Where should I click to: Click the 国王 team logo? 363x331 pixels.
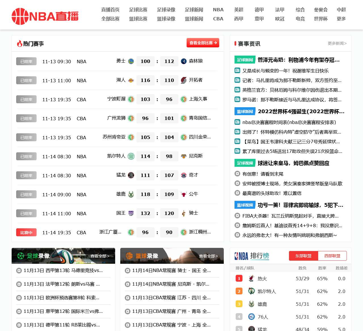(131, 213)
